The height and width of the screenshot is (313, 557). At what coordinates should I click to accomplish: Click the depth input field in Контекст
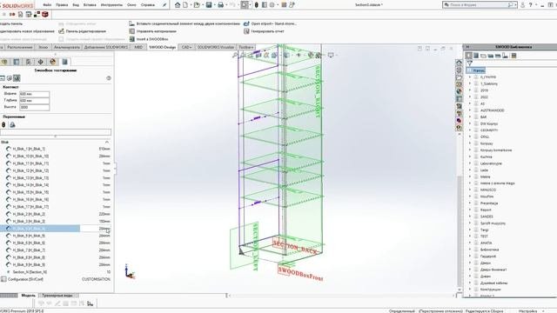[x=34, y=101]
